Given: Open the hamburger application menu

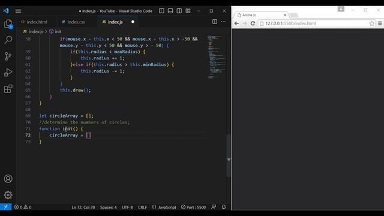Looking at the screenshot, I should (x=18, y=11).
